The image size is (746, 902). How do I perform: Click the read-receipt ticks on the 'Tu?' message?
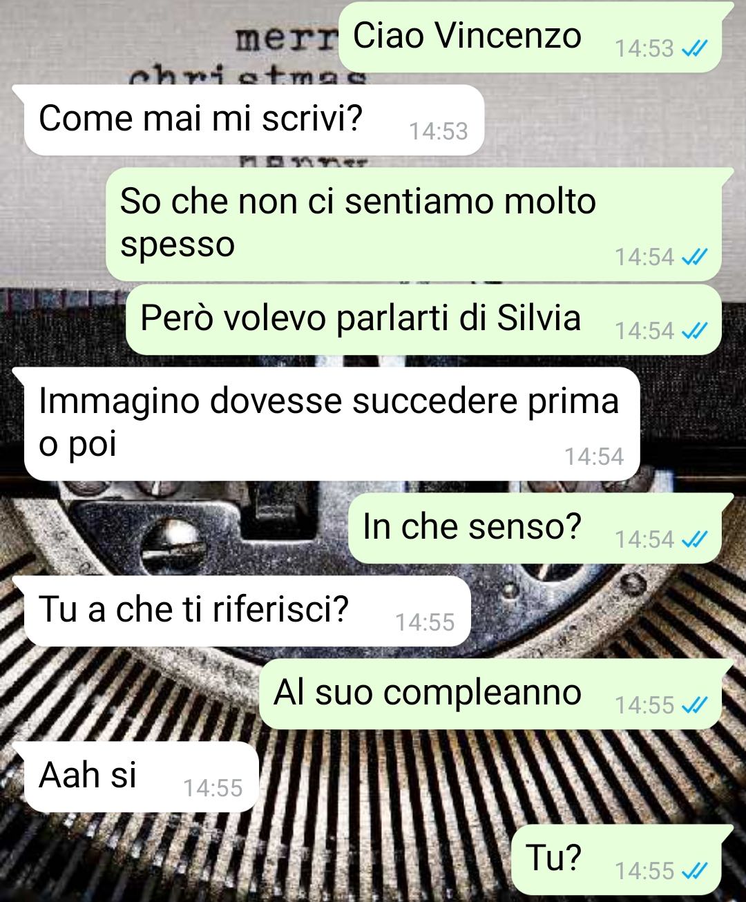[x=694, y=871]
